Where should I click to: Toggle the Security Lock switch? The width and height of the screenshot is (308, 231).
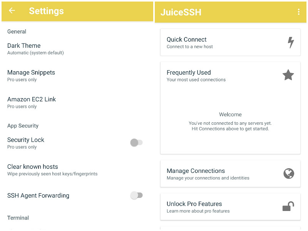click(136, 143)
